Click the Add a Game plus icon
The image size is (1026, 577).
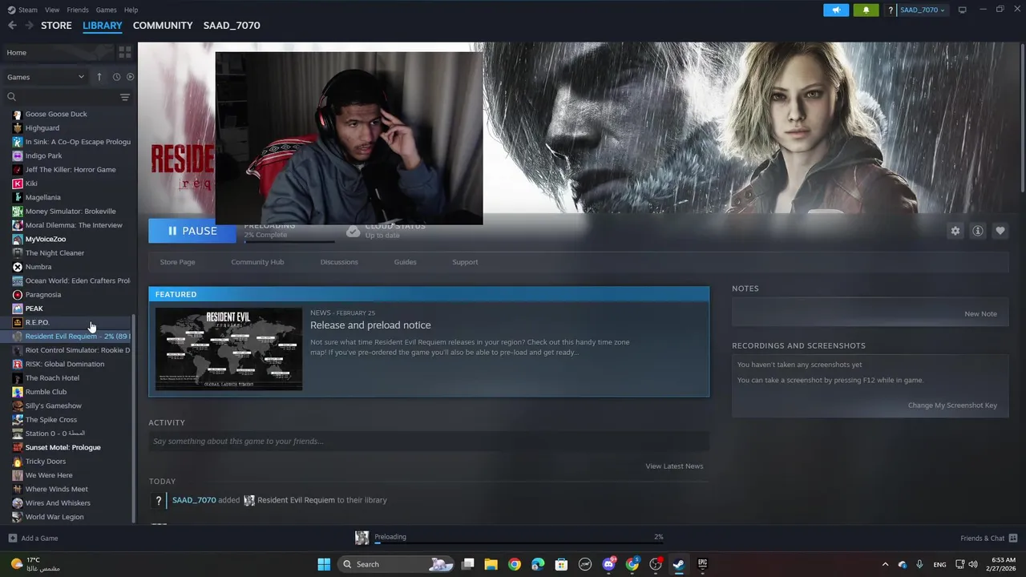click(x=12, y=538)
